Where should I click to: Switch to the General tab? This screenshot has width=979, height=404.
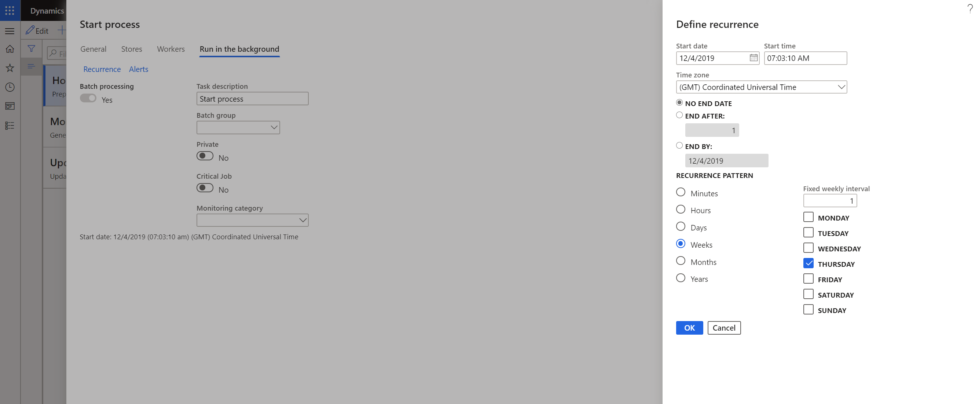[93, 48]
